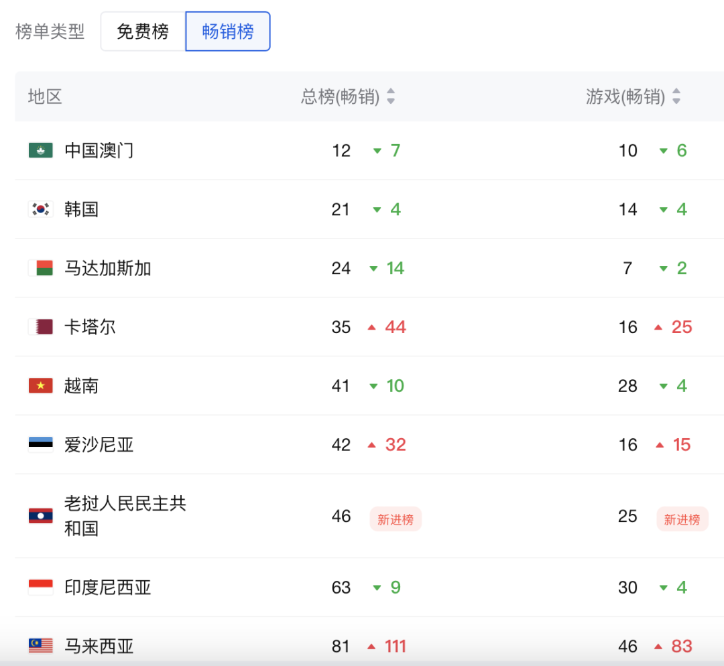Open the 游戏(畅销) column sort control

click(x=676, y=96)
